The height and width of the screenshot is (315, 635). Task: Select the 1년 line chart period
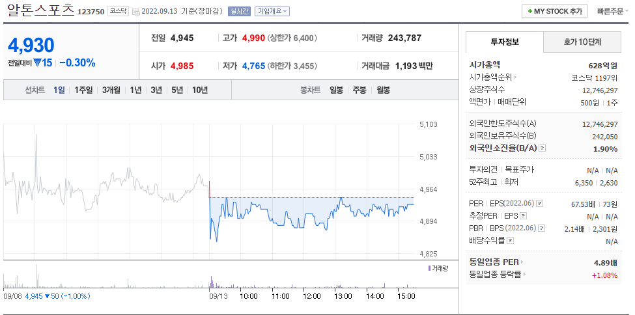click(135, 90)
